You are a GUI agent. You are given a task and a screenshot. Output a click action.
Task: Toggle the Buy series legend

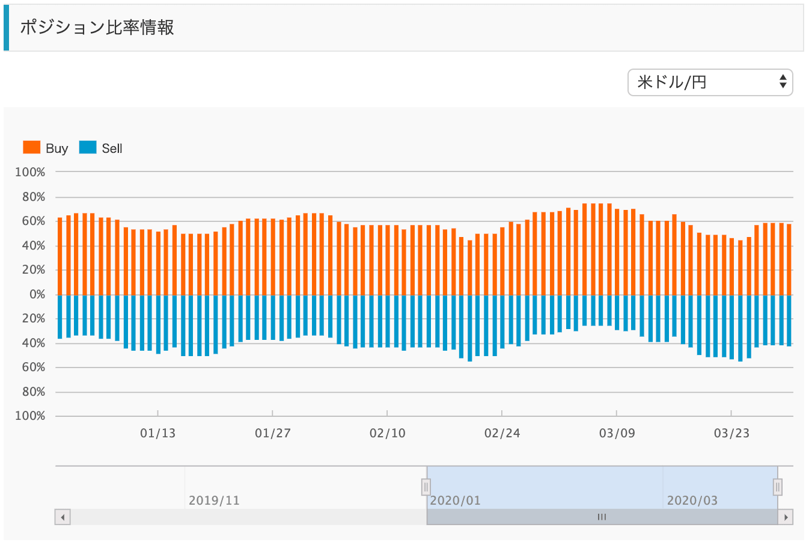[x=46, y=148]
